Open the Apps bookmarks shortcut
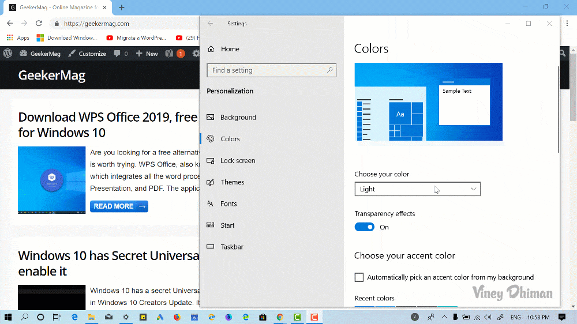Screen dimensions: 577x324 click(x=18, y=37)
